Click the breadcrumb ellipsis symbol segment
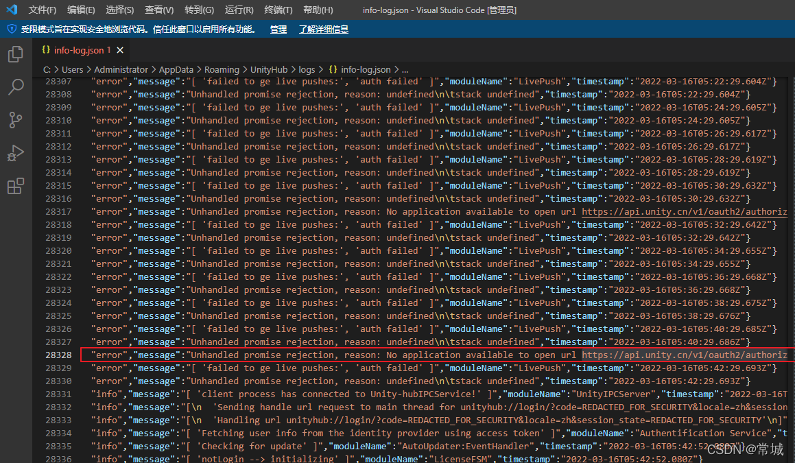Viewport: 795px width, 463px height. click(405, 69)
